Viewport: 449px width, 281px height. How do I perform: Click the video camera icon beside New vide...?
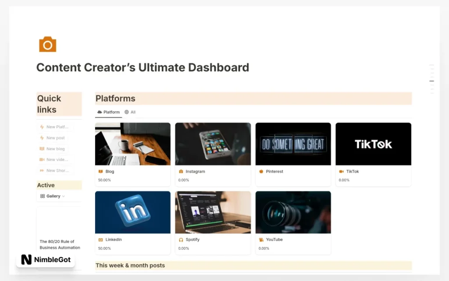(x=42, y=159)
